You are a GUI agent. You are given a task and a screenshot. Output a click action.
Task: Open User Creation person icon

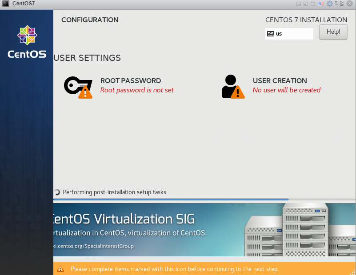233,87
